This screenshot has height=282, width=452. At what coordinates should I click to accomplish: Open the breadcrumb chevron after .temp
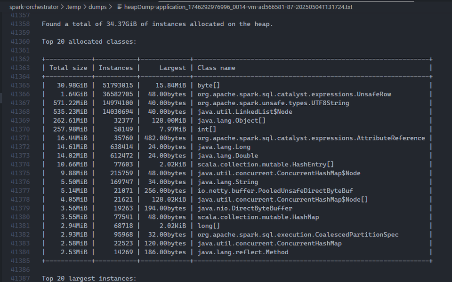[x=85, y=7]
